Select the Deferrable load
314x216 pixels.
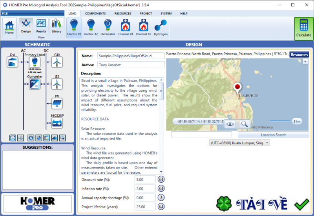point(108,27)
